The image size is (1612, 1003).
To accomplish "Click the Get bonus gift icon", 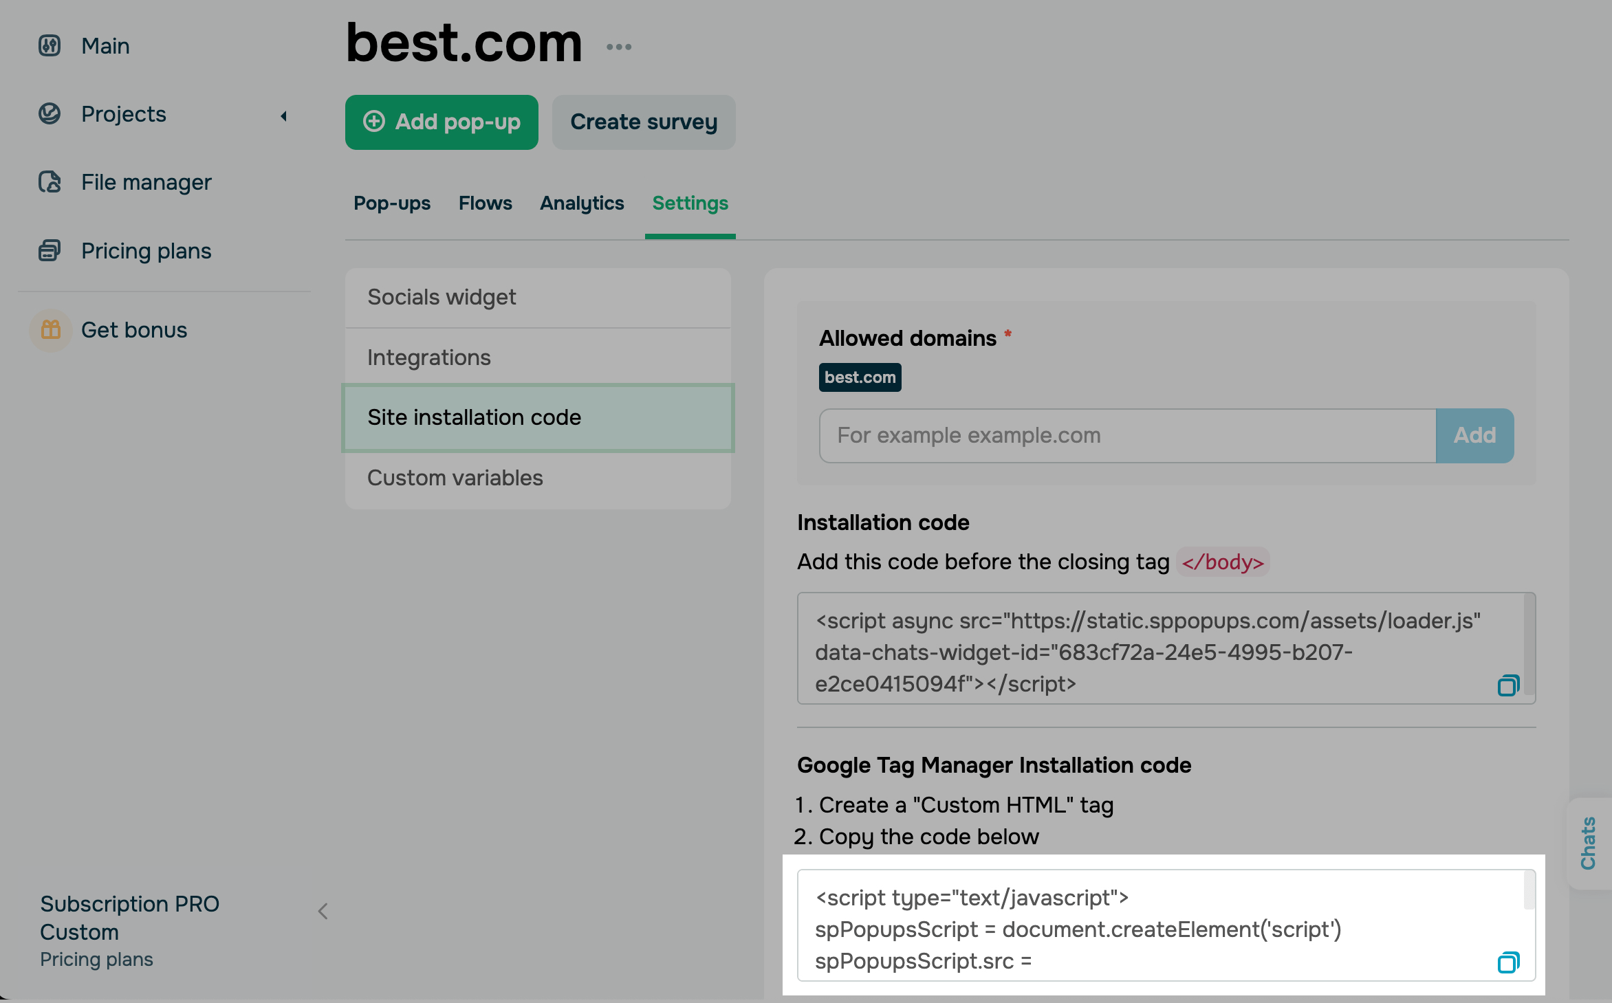I will (51, 330).
